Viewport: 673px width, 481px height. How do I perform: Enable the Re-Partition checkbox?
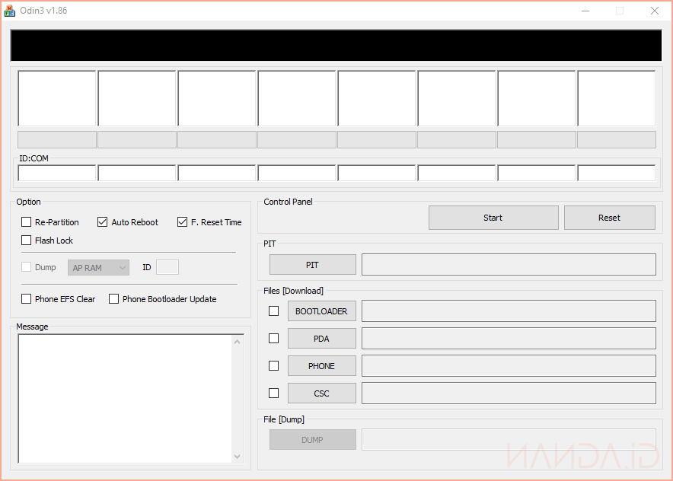tap(27, 222)
